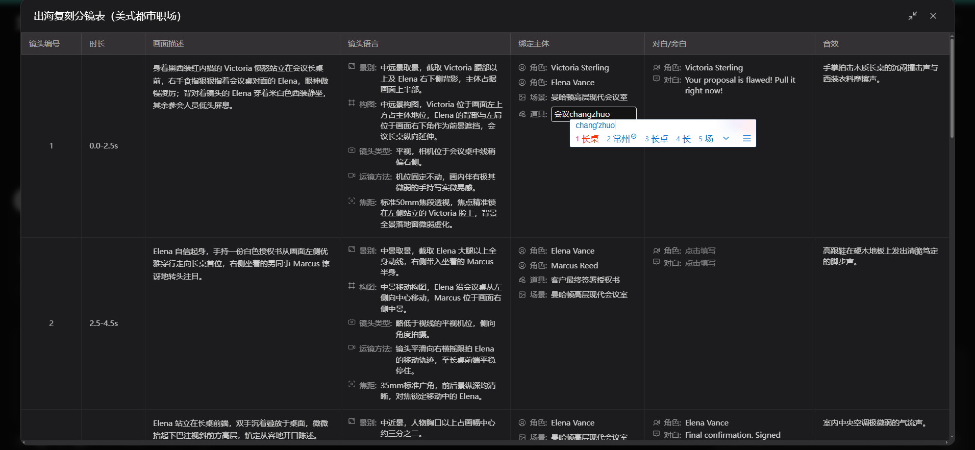Edit the prop 客户最终签署授权书 in shot 2
Viewport: 975px width, 450px height.
[x=585, y=280]
